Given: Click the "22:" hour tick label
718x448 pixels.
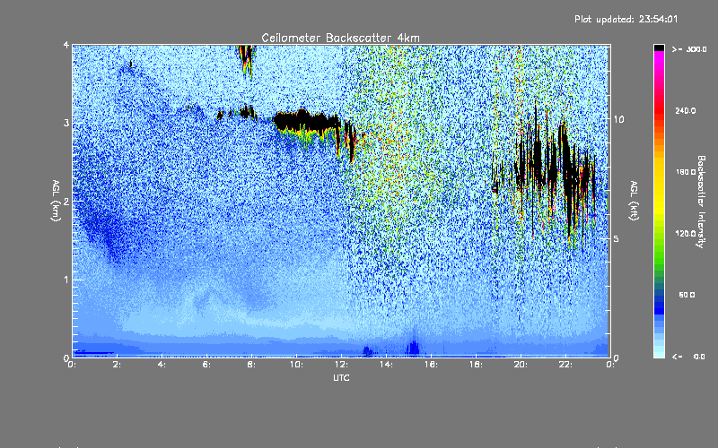Looking at the screenshot, I should point(565,365).
